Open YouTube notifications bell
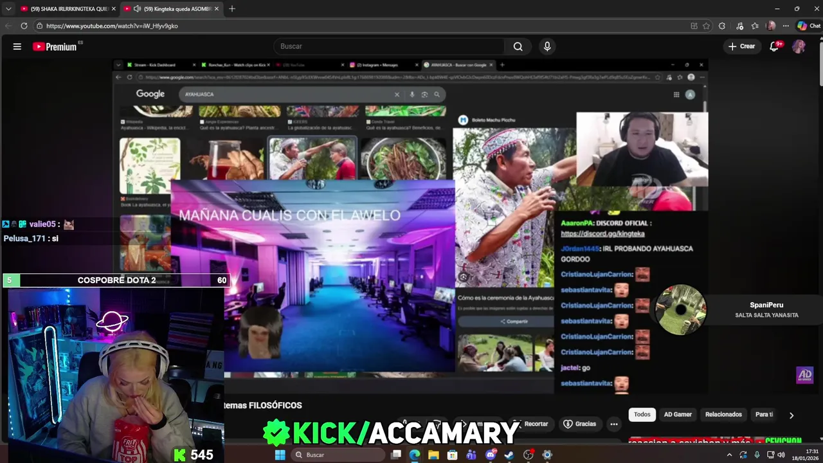The image size is (823, 463). [775, 46]
